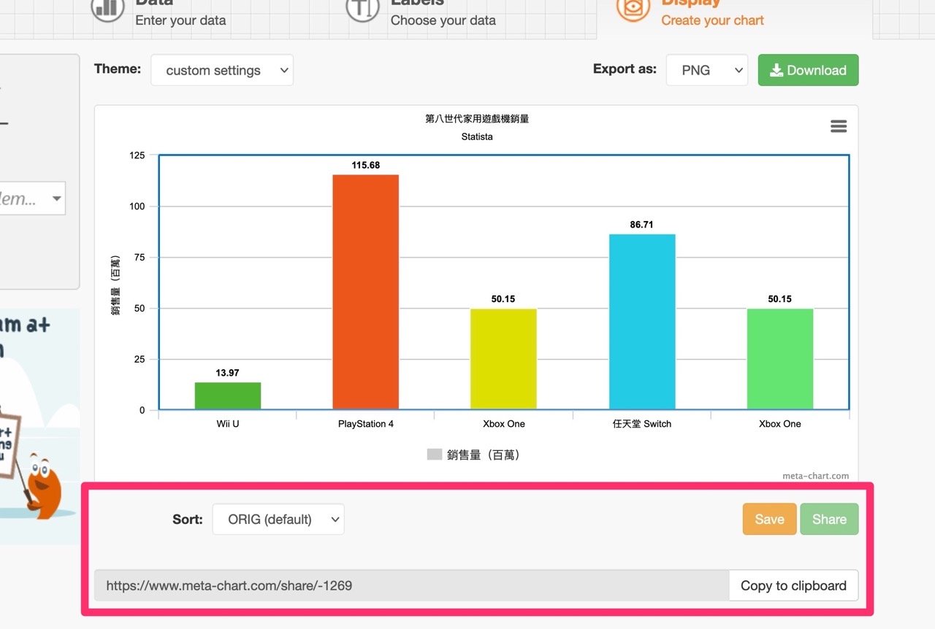Screen dimensions: 935x629
Task: Click the Display tab eye icon
Action: [633, 7]
